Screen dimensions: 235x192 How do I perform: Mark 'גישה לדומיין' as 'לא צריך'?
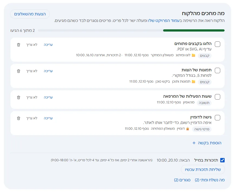click(32, 118)
